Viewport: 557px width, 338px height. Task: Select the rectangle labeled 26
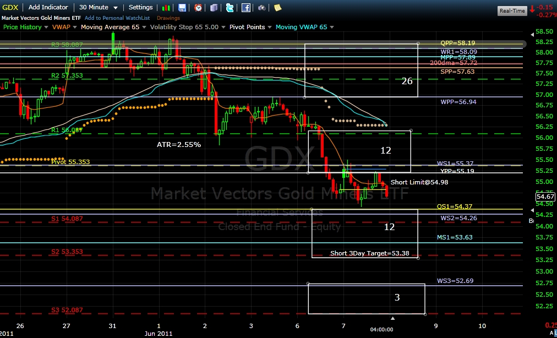coord(361,70)
